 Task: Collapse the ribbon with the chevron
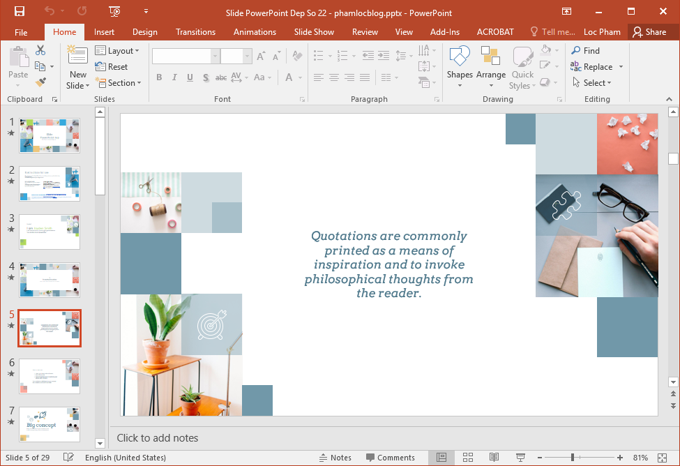(669, 99)
